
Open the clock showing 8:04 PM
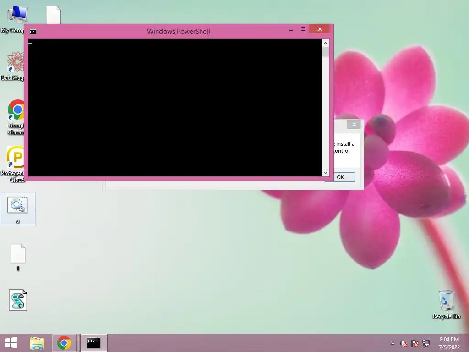tap(449, 343)
